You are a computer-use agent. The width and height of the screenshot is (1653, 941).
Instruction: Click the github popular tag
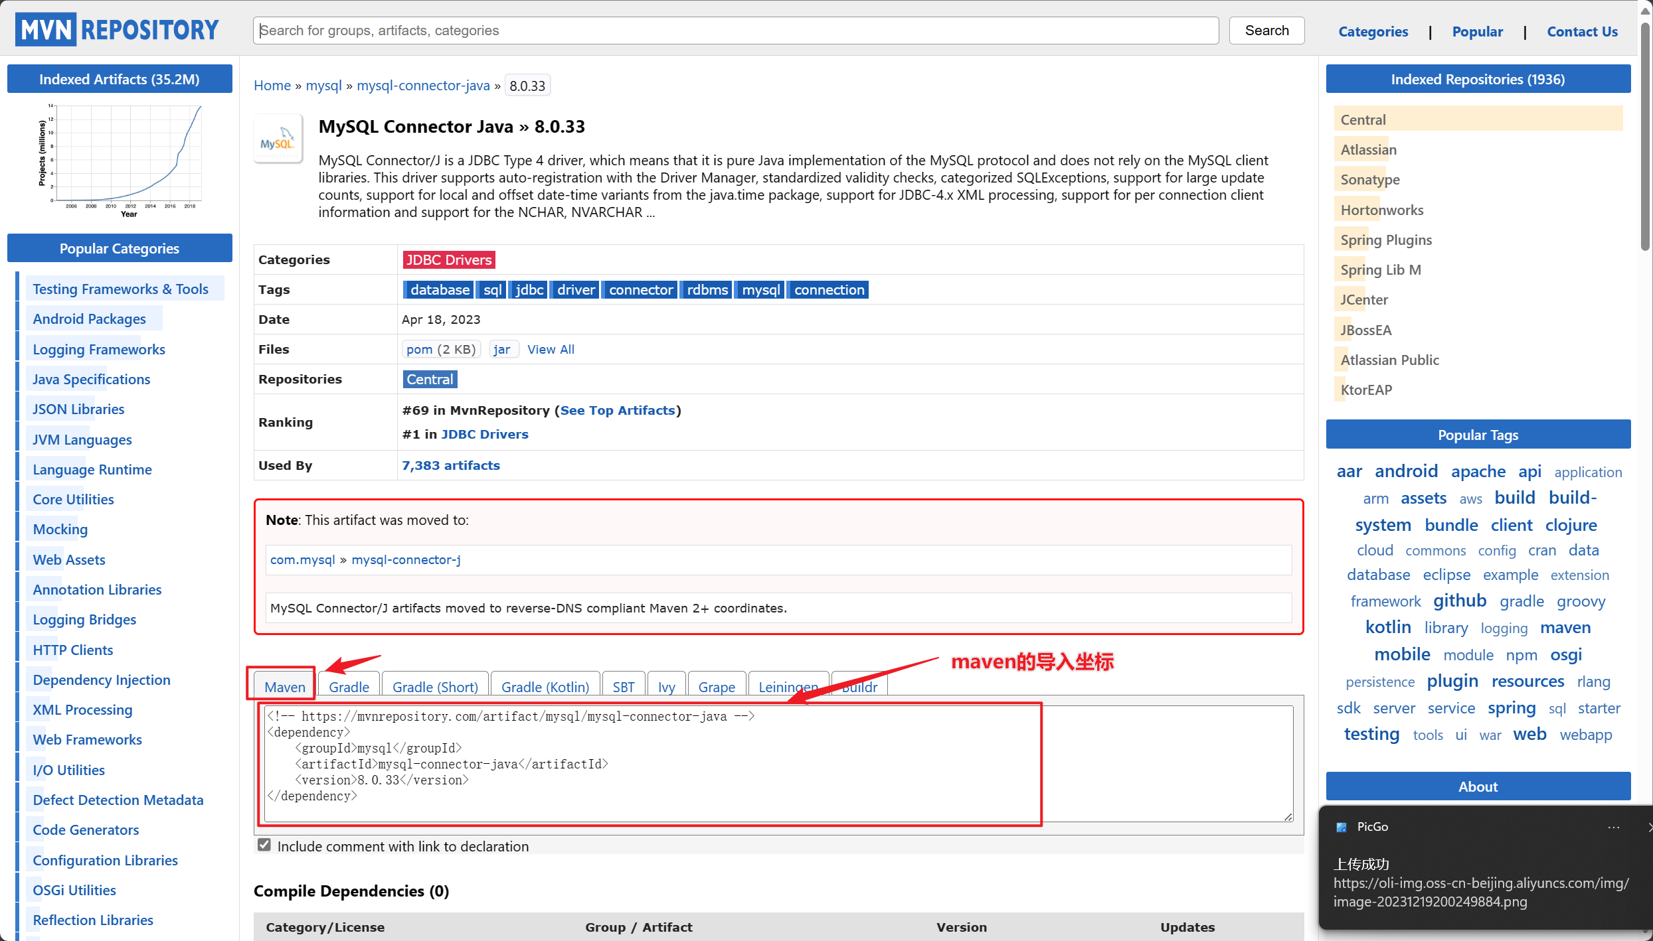coord(1459,601)
